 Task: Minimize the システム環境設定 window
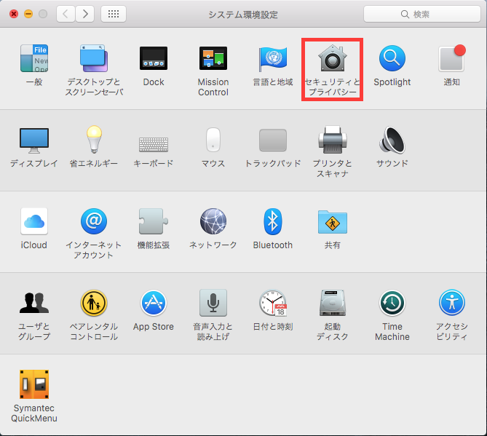click(x=28, y=14)
